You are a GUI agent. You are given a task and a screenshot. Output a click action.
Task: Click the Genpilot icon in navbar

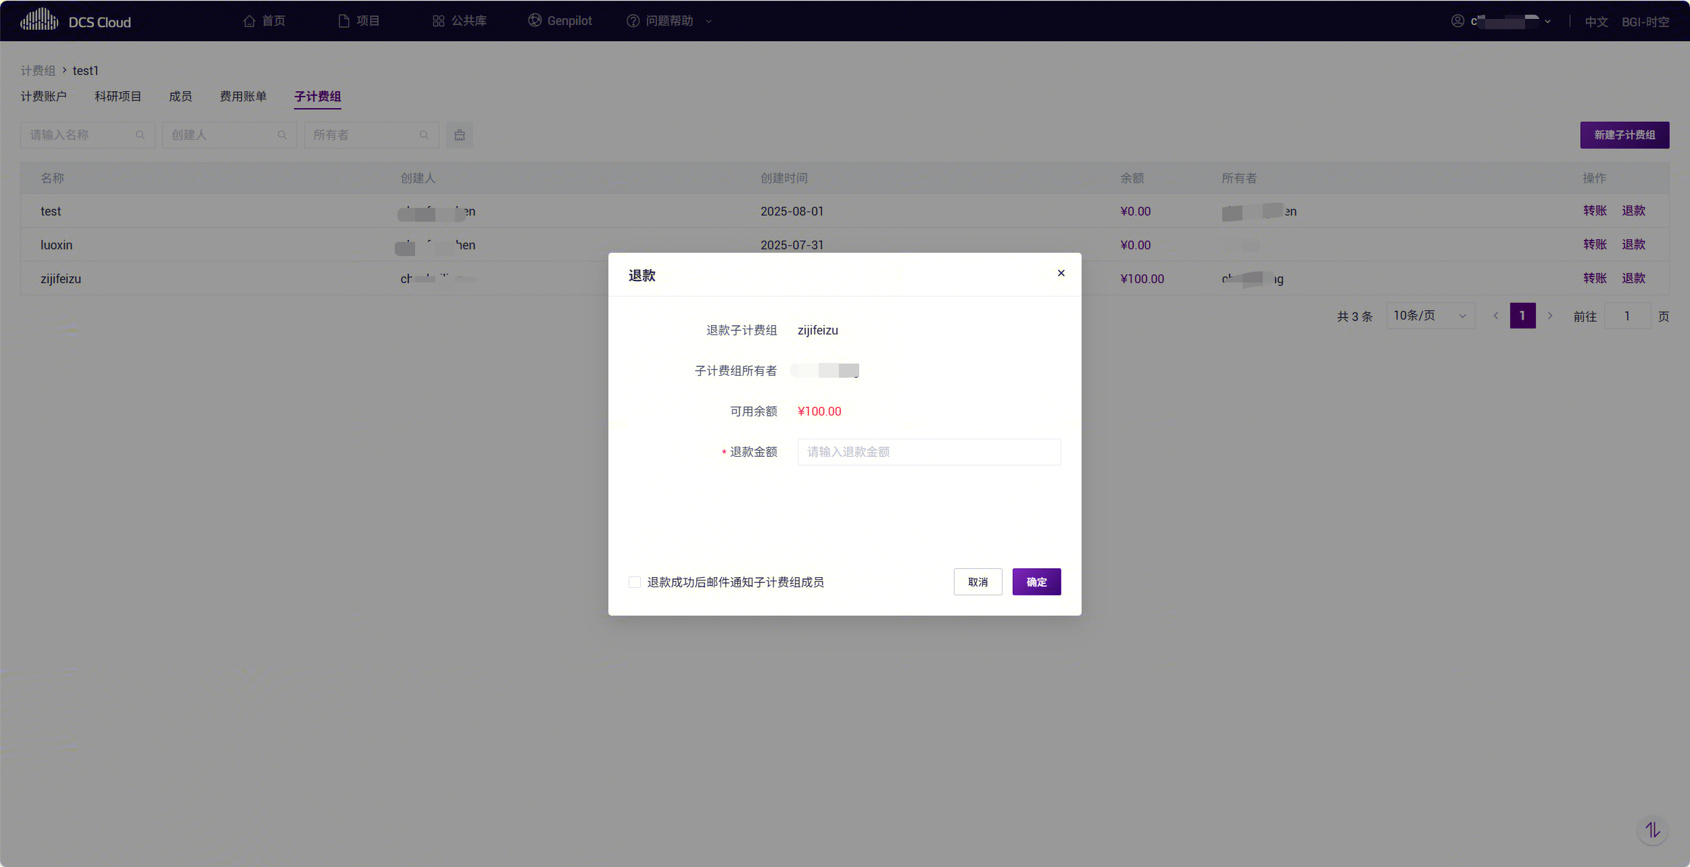535,20
